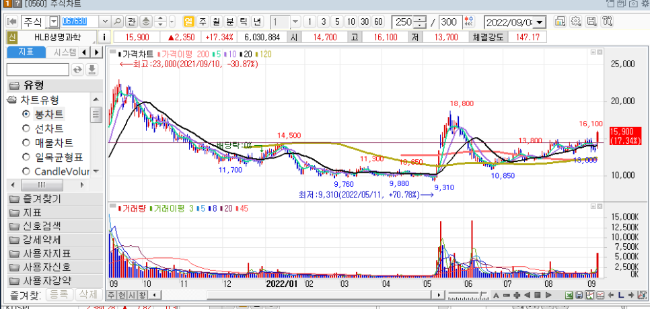
Task: Click the 틱 tick period button
Action: 244,21
